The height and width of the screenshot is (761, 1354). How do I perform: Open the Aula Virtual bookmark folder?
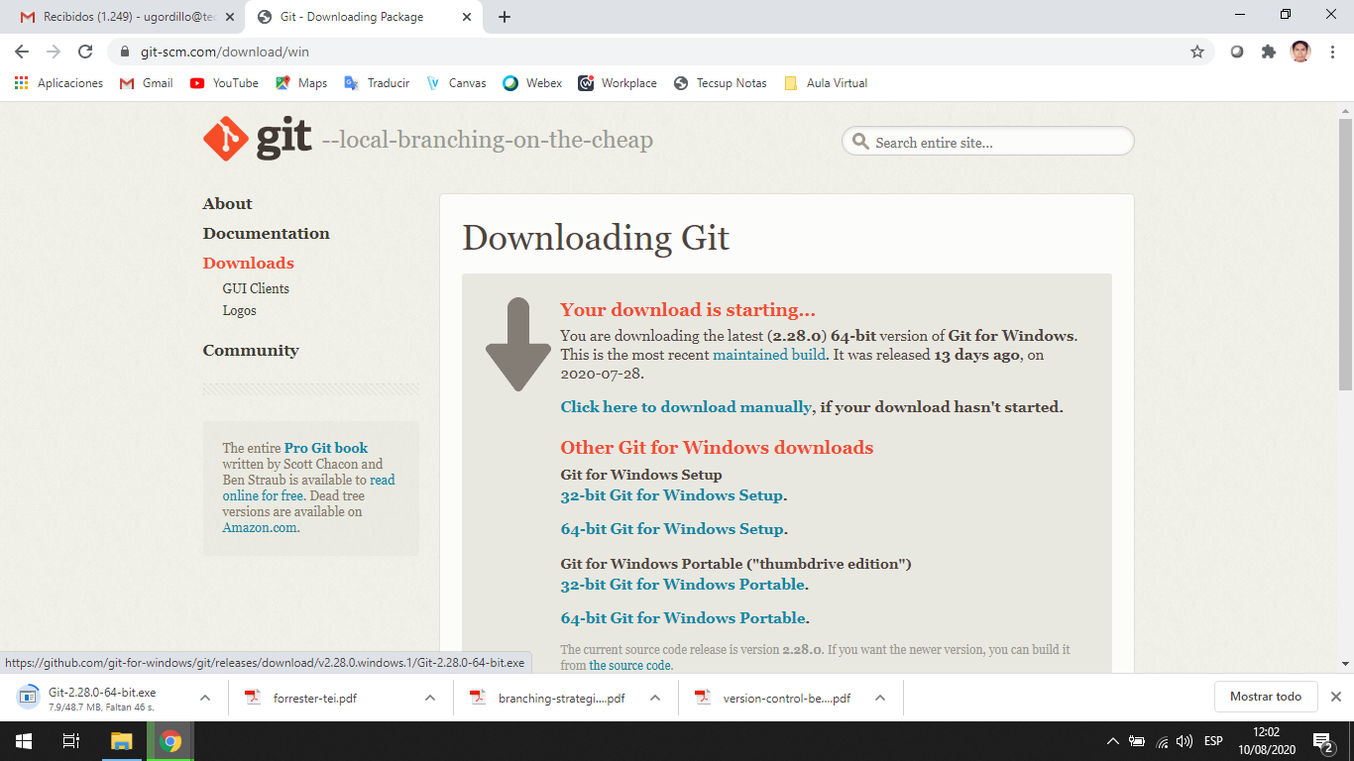(x=826, y=83)
